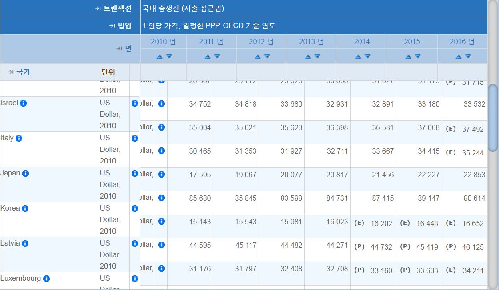Image resolution: width=499 pixels, height=290 pixels.
Task: Click the 국가 dimension label
Action: point(24,72)
